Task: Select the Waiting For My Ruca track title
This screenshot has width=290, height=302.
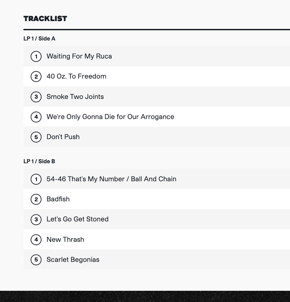Action: click(x=79, y=56)
